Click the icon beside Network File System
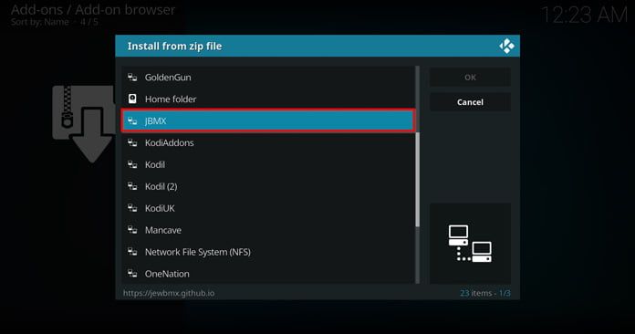Image resolution: width=635 pixels, height=334 pixels. tap(132, 252)
